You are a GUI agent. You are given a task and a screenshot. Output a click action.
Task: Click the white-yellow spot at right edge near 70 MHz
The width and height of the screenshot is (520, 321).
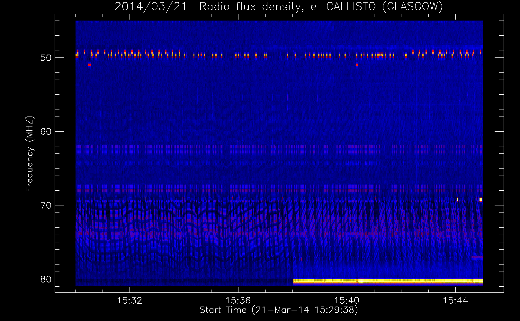[x=480, y=200]
